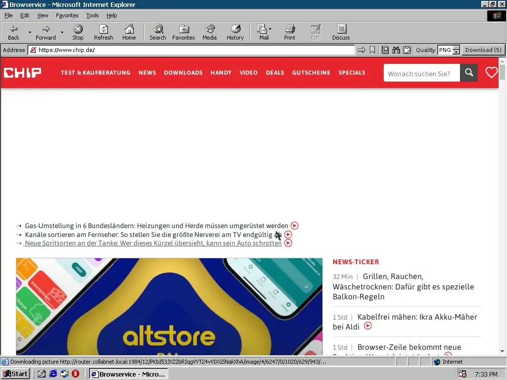The height and width of the screenshot is (380, 507).
Task: Decrease Quality spinner with down arrow
Action: coord(456,52)
